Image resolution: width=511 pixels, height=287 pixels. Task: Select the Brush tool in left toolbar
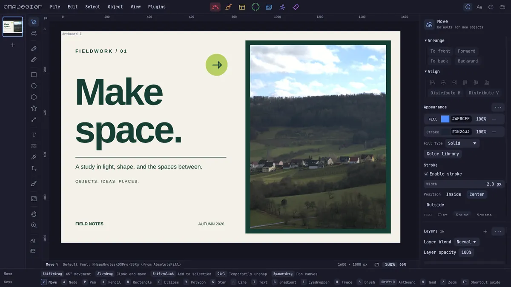pyautogui.click(x=34, y=184)
